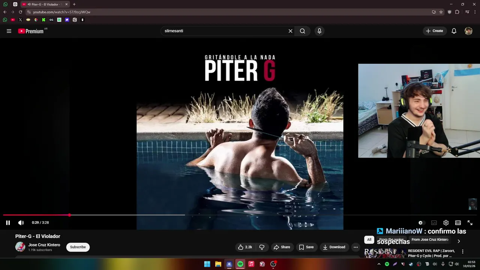The width and height of the screenshot is (480, 270).
Task: Toggle subtitles closed captions button
Action: [x=434, y=223]
